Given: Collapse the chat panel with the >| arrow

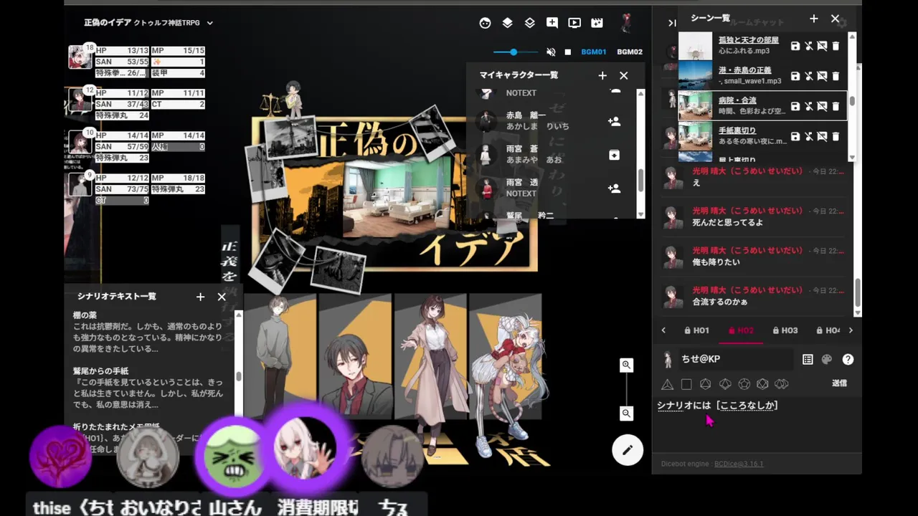Looking at the screenshot, I should 672,23.
